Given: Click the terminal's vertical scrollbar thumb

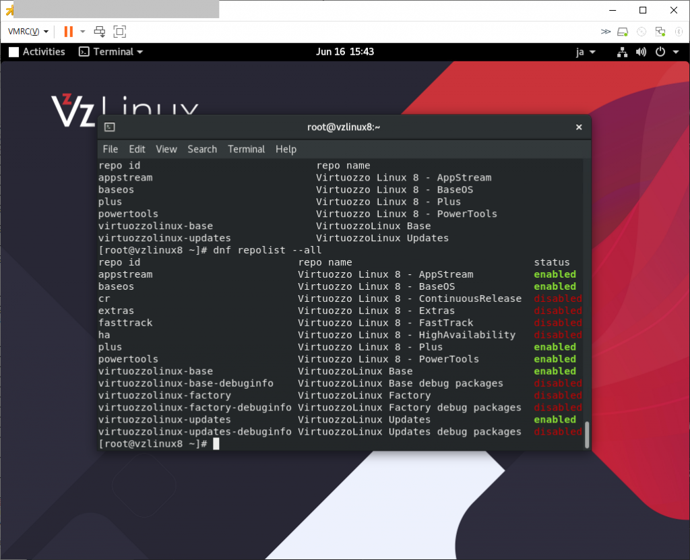Looking at the screenshot, I should 587,435.
